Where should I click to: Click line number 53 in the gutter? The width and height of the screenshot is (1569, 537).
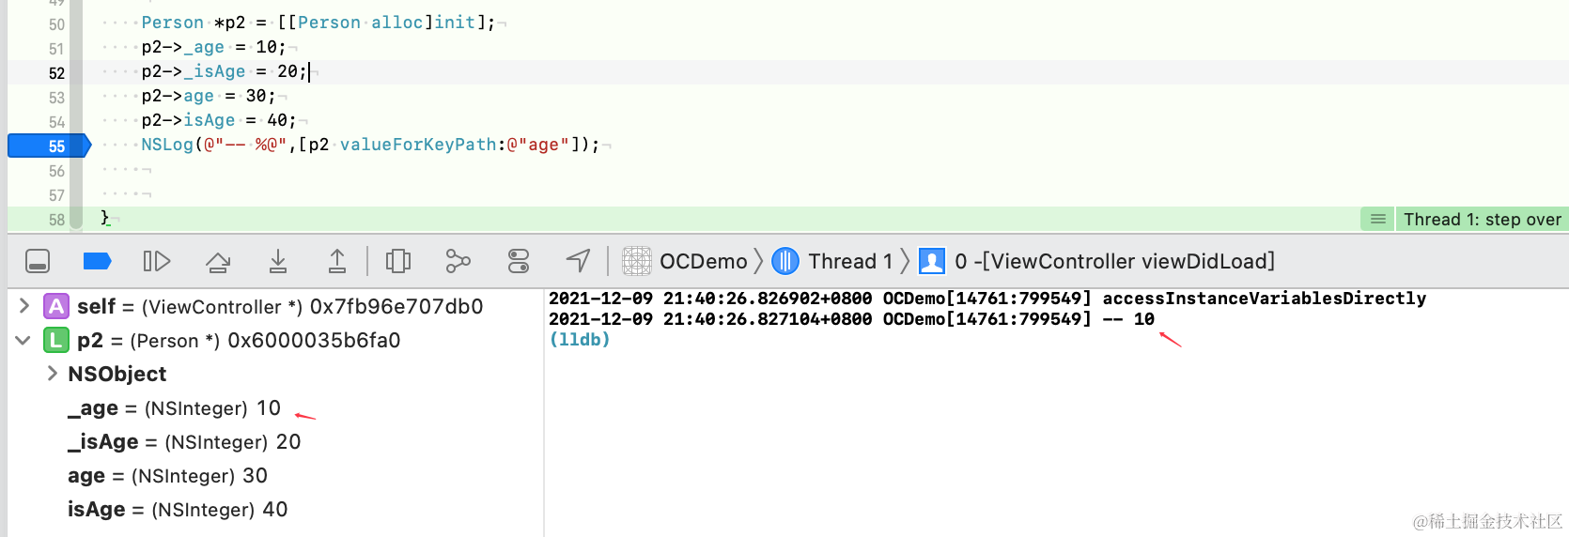56,98
